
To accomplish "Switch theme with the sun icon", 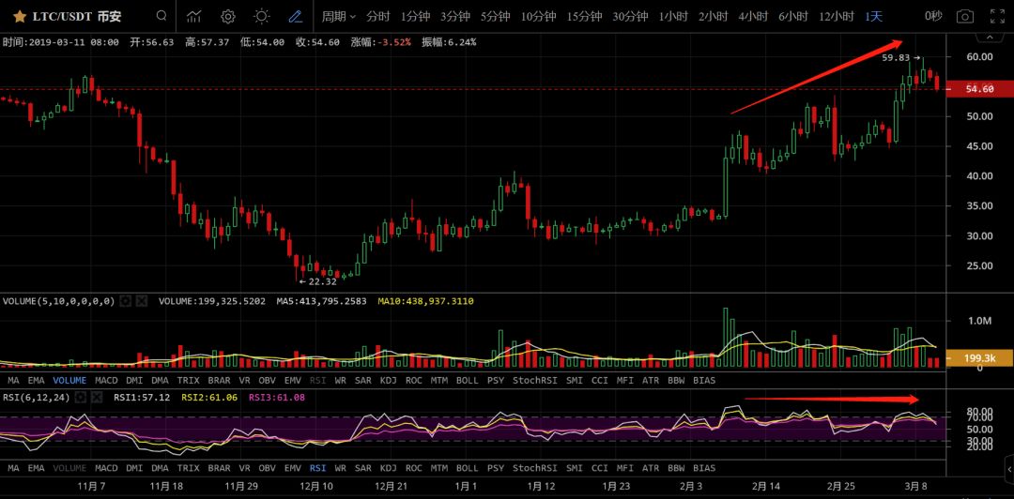I will [x=262, y=16].
